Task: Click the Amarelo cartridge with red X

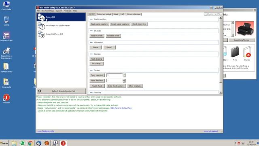Action: coord(247,52)
